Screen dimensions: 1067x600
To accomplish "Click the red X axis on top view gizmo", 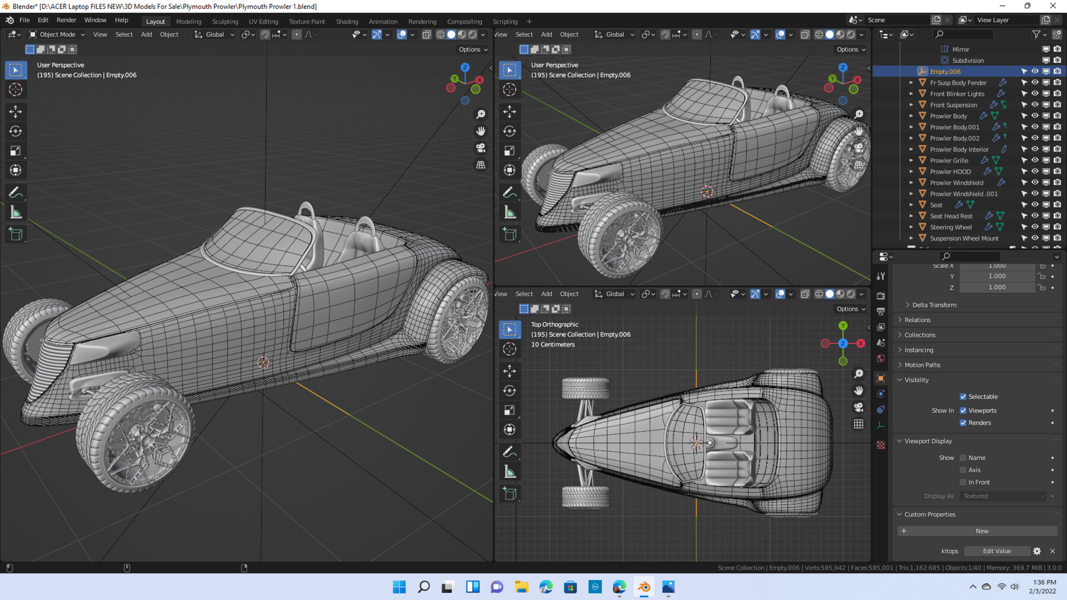I will coord(861,344).
